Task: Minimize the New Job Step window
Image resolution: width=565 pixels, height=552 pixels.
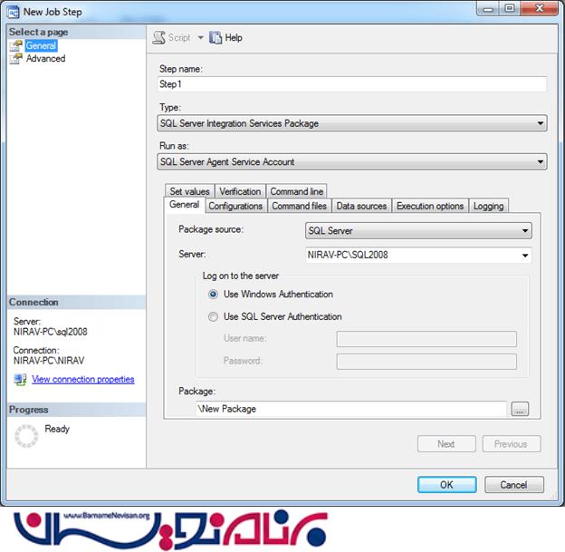Action: coord(488,8)
